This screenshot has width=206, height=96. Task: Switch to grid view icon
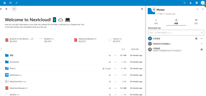click(x=142, y=9)
